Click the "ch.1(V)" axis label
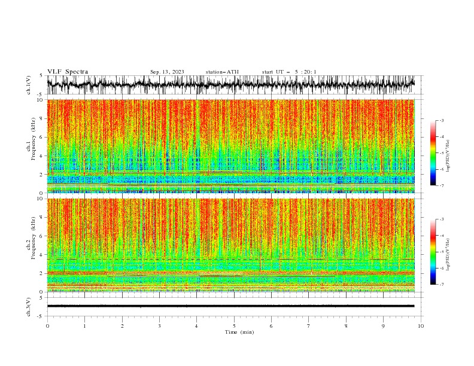The image size is (474, 366). [x=29, y=85]
